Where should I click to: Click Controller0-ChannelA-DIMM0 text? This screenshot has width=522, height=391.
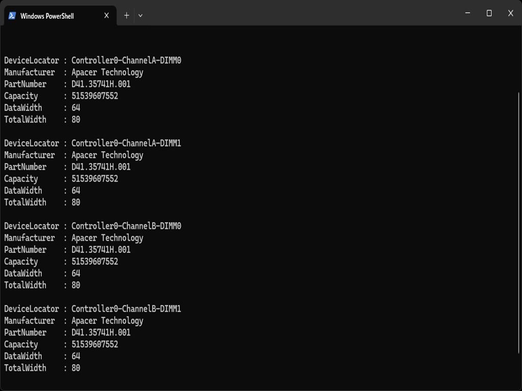point(126,61)
